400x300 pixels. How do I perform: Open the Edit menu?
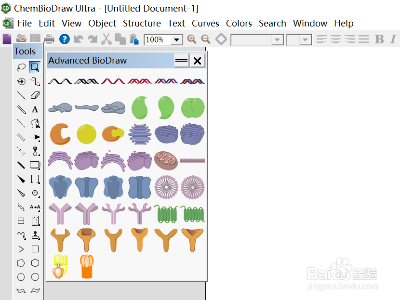(47, 23)
